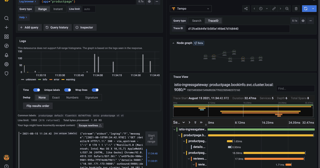Expand all spans with double right chevron

(201, 122)
